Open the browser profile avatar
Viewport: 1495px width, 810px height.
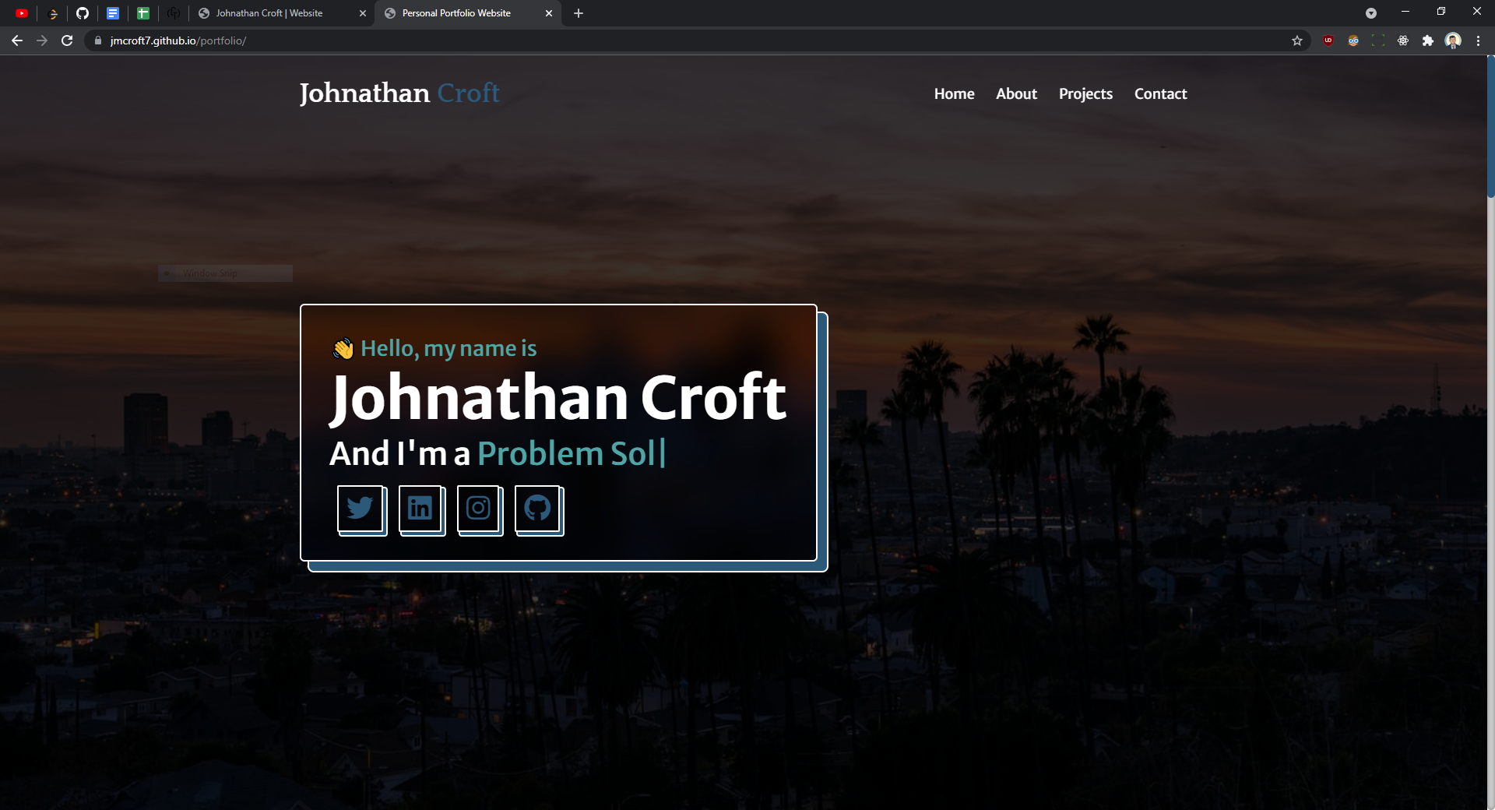tap(1454, 40)
